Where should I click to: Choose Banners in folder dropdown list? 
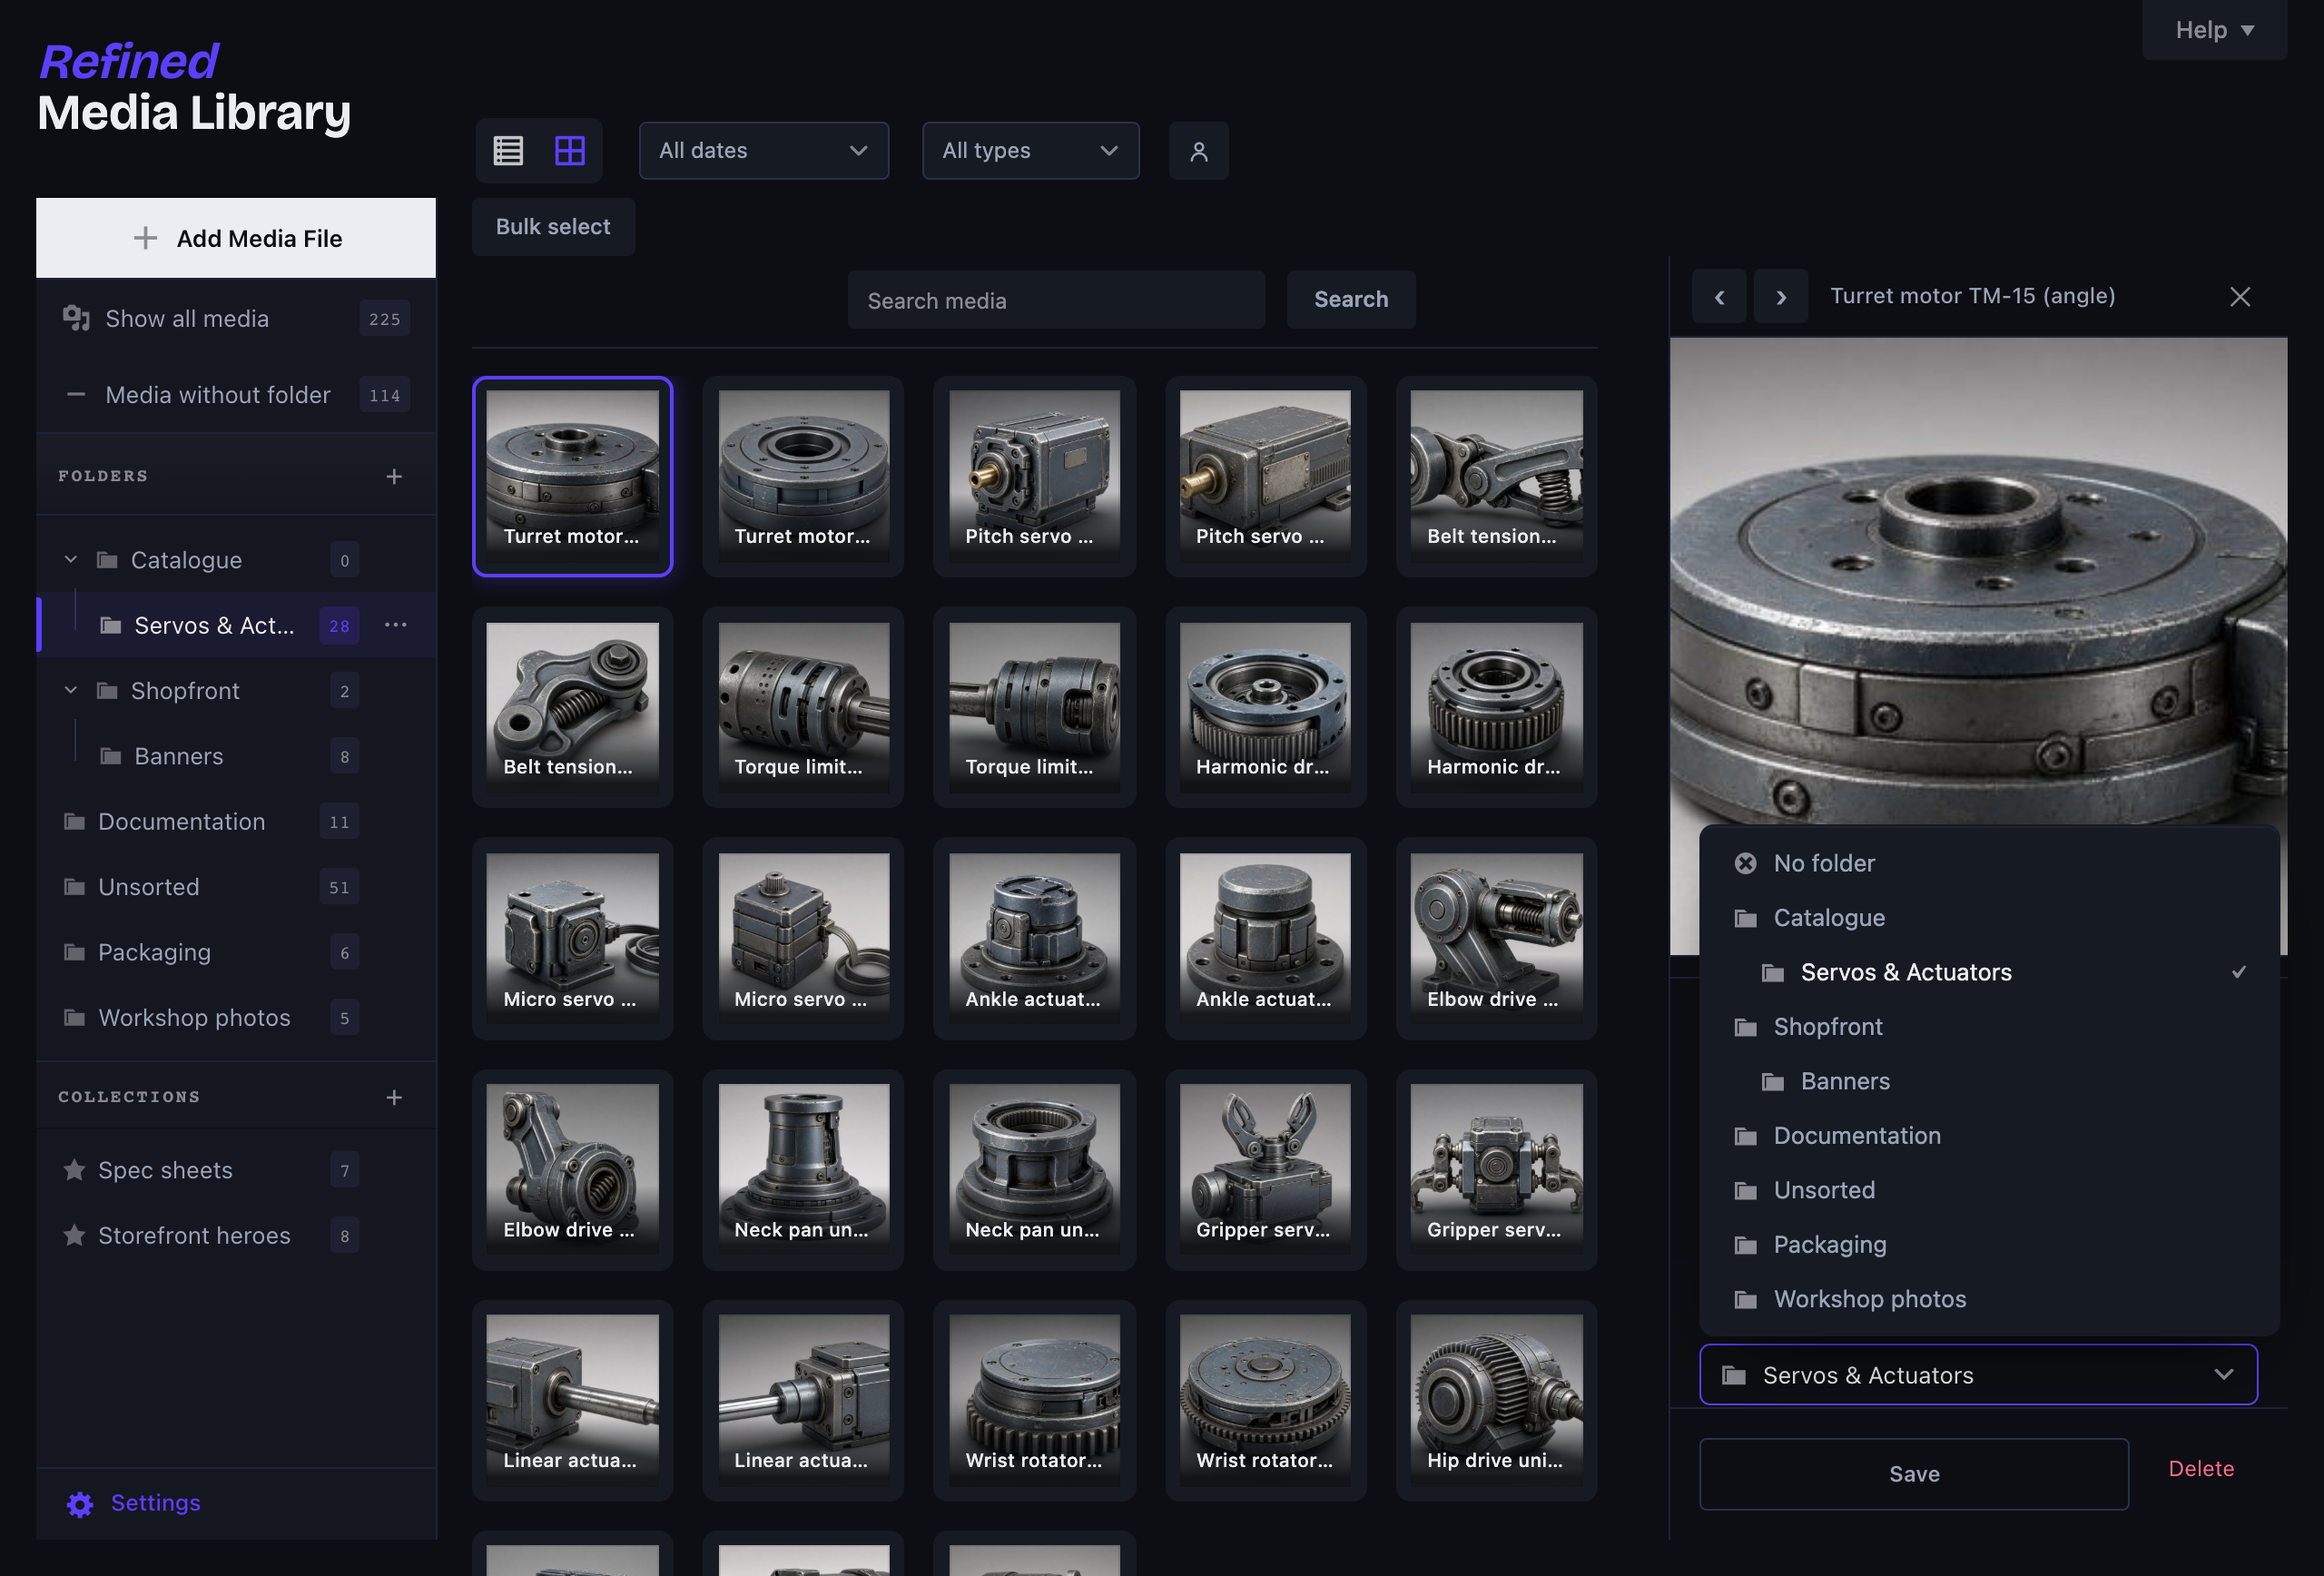(x=1988, y=1081)
